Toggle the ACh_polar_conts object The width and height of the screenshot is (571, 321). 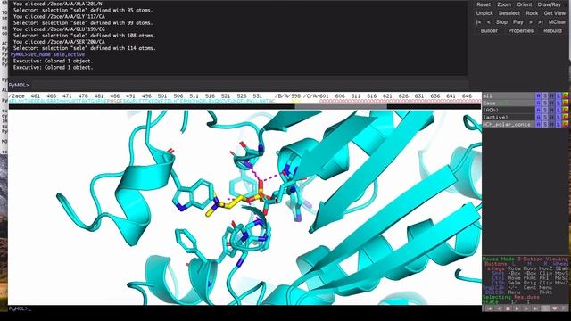coord(509,125)
